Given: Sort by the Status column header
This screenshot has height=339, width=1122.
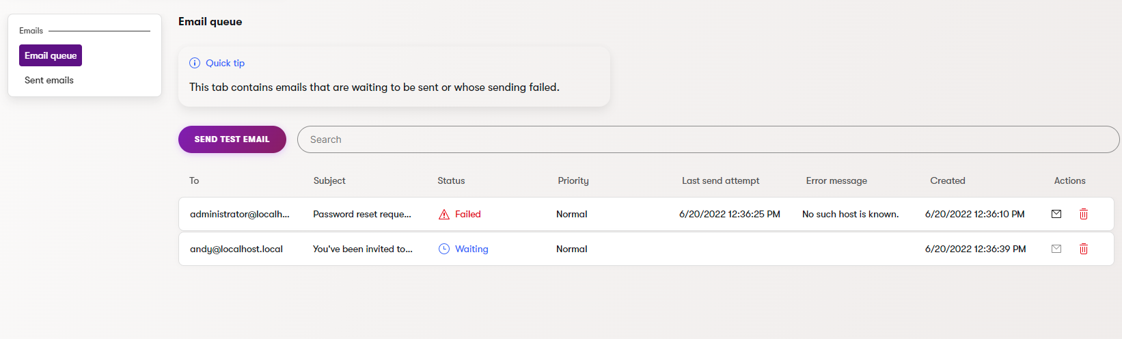Looking at the screenshot, I should (x=451, y=180).
